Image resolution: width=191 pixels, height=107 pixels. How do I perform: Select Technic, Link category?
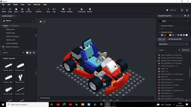[x=10, y=40]
